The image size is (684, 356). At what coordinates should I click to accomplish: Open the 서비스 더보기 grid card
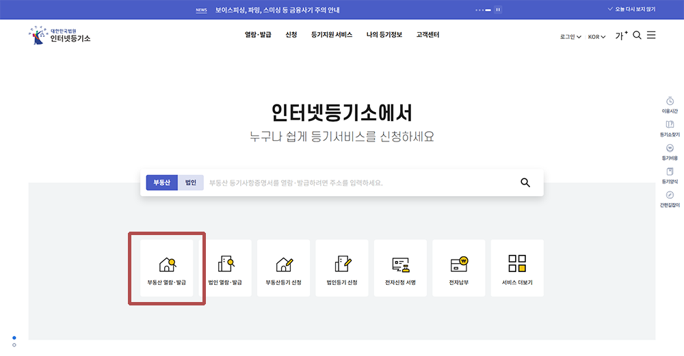517,268
